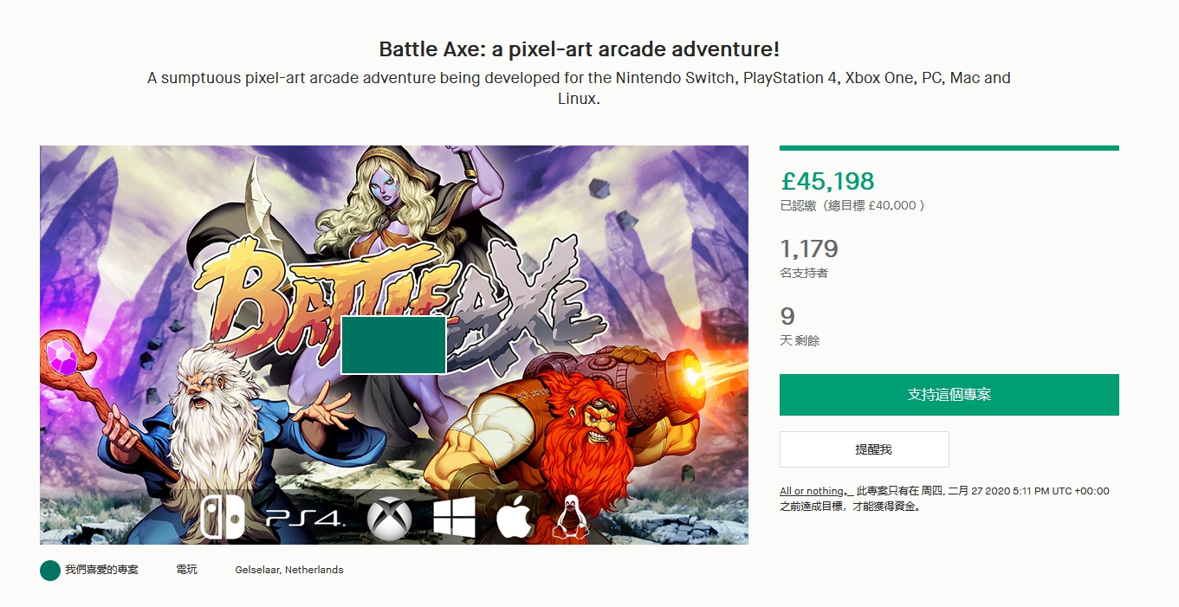Click the green 'Projects We Love' badge circle

(50, 570)
